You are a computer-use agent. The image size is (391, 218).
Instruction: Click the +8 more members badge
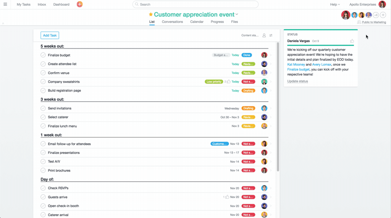coord(376,15)
